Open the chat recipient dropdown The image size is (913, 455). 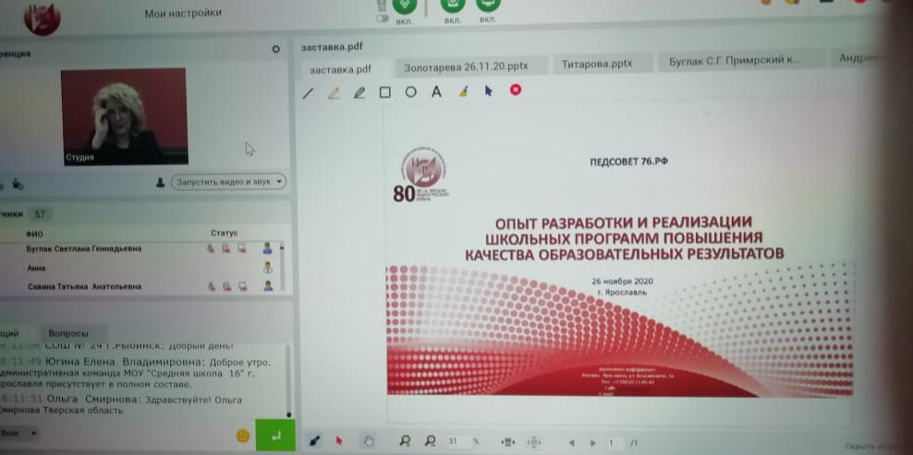pos(20,432)
